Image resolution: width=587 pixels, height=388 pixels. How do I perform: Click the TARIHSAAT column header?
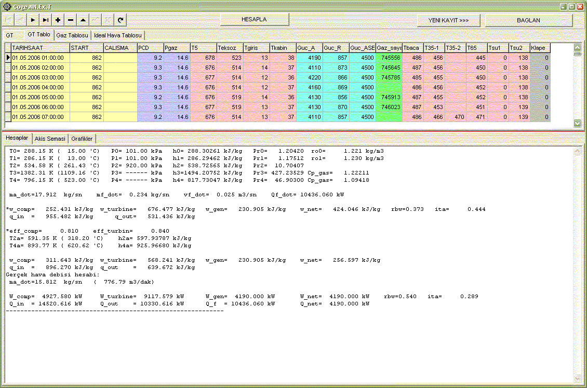click(x=40, y=48)
